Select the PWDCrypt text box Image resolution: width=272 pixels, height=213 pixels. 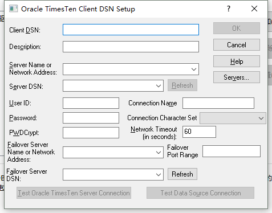click(x=91, y=133)
